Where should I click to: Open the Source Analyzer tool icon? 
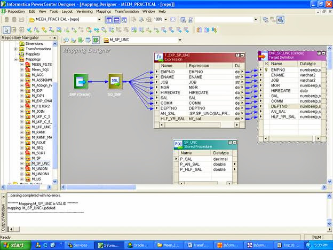(x=66, y=40)
